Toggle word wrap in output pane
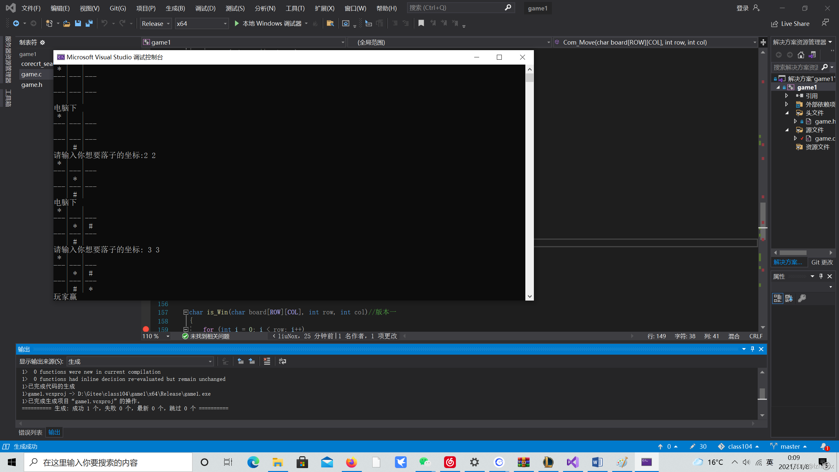 click(282, 361)
